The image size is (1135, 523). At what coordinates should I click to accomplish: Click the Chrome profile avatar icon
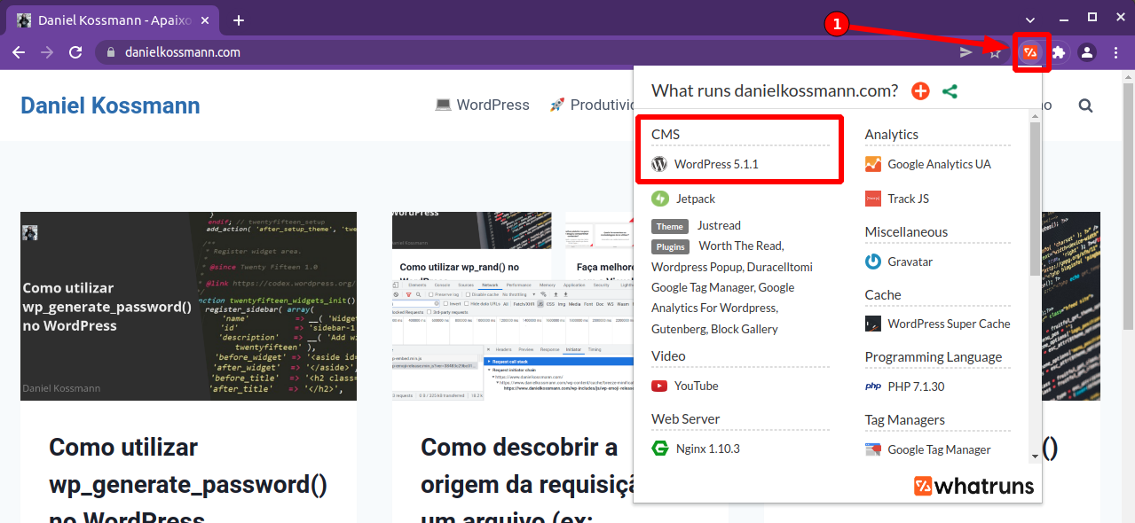1086,52
